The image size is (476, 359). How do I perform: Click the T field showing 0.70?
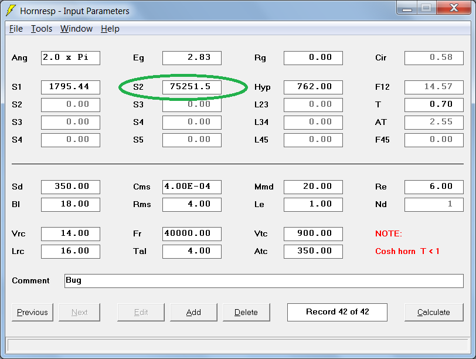(x=434, y=105)
